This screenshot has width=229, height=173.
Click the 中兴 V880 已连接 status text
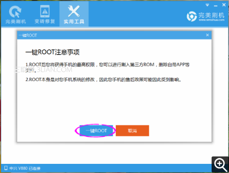click(25, 168)
